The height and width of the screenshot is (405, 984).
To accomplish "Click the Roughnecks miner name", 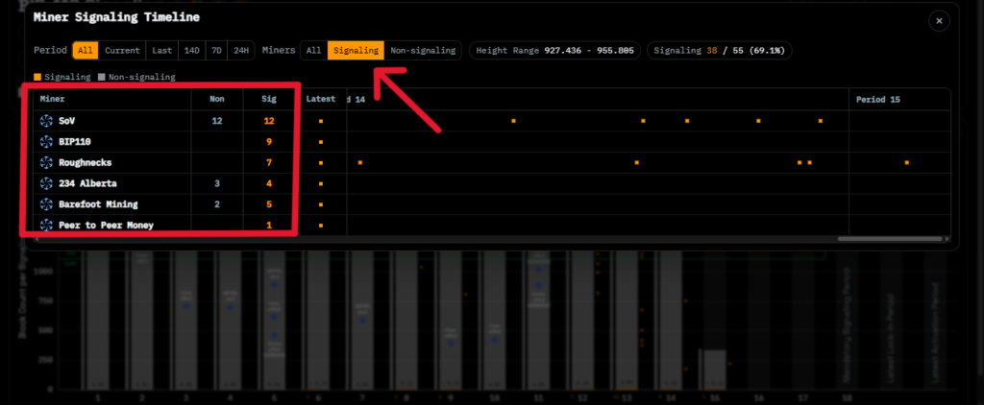I will [x=86, y=162].
